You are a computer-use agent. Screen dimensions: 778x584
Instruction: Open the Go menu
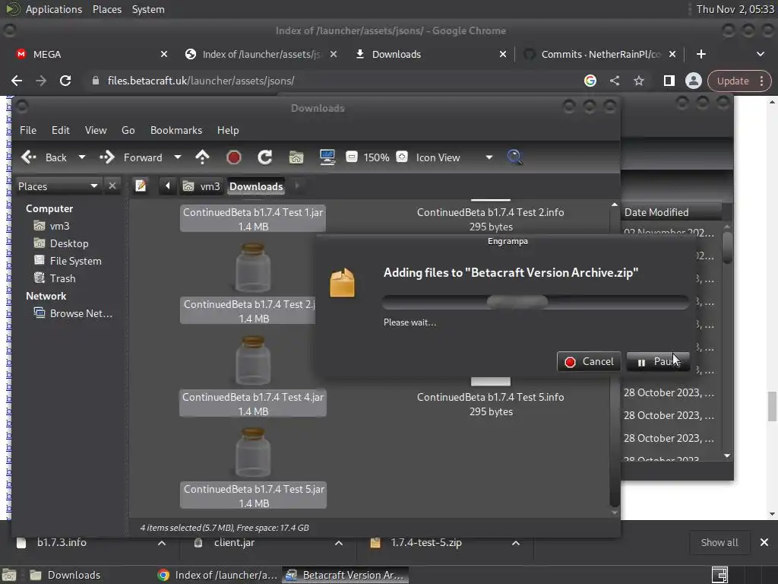tap(128, 130)
